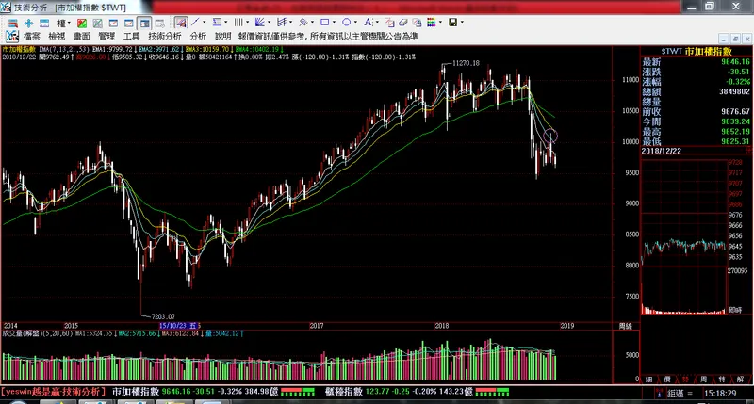The image size is (754, 404).
Task: Toggle the active drawing pointer tool
Action: tap(181, 23)
